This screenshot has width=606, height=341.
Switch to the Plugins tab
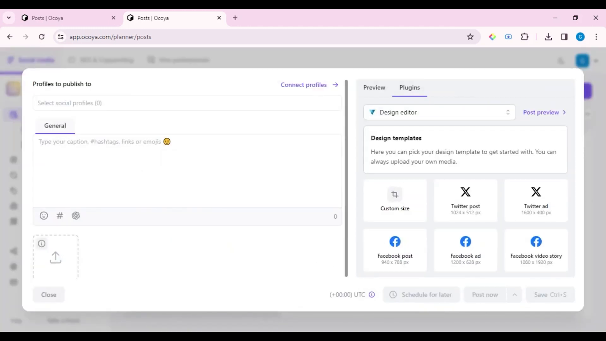(x=410, y=87)
